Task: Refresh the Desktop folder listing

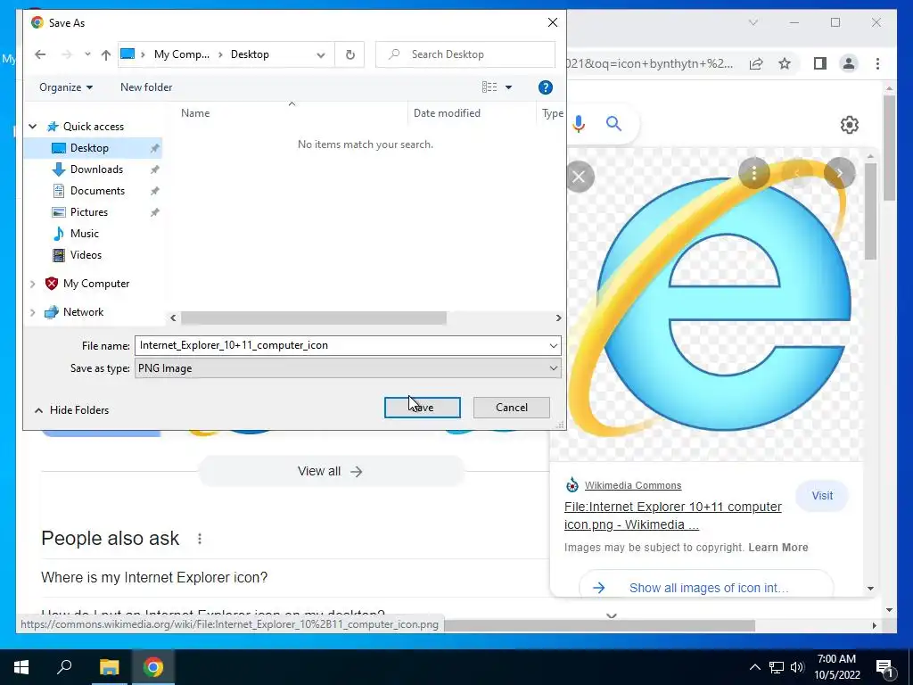Action: (350, 54)
